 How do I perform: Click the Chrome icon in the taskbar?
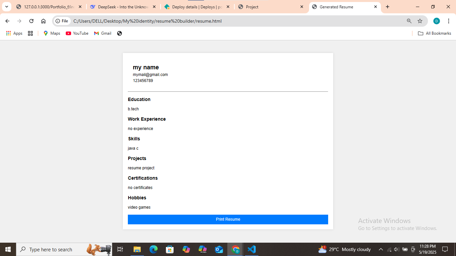(235, 249)
